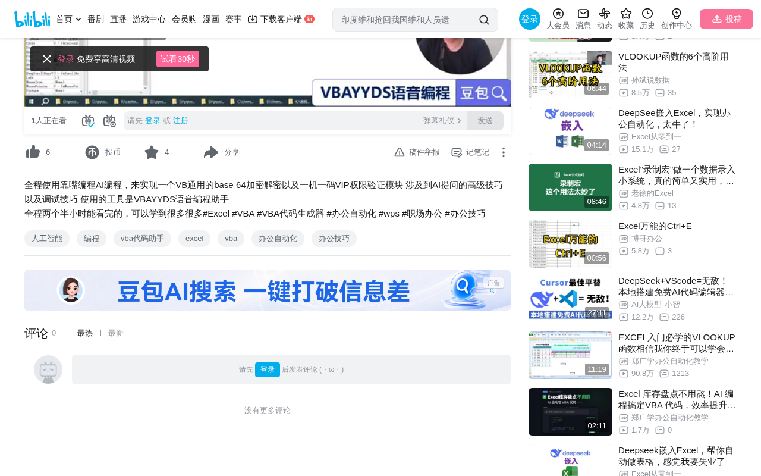Click the blue 登录 button in comment box
Screen dimensions: 761x476
coord(268,369)
